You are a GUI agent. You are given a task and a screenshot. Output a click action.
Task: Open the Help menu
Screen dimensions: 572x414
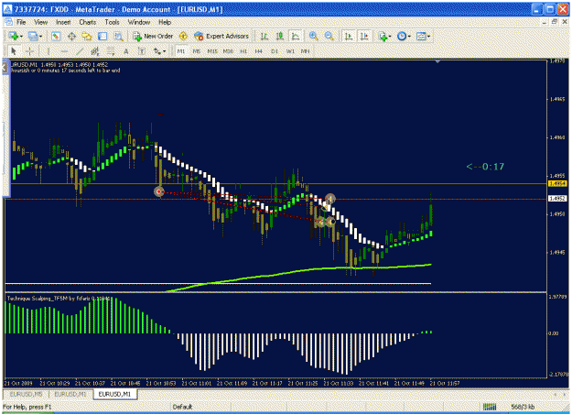pos(165,22)
